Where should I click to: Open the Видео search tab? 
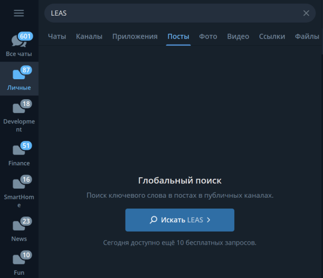tap(238, 37)
